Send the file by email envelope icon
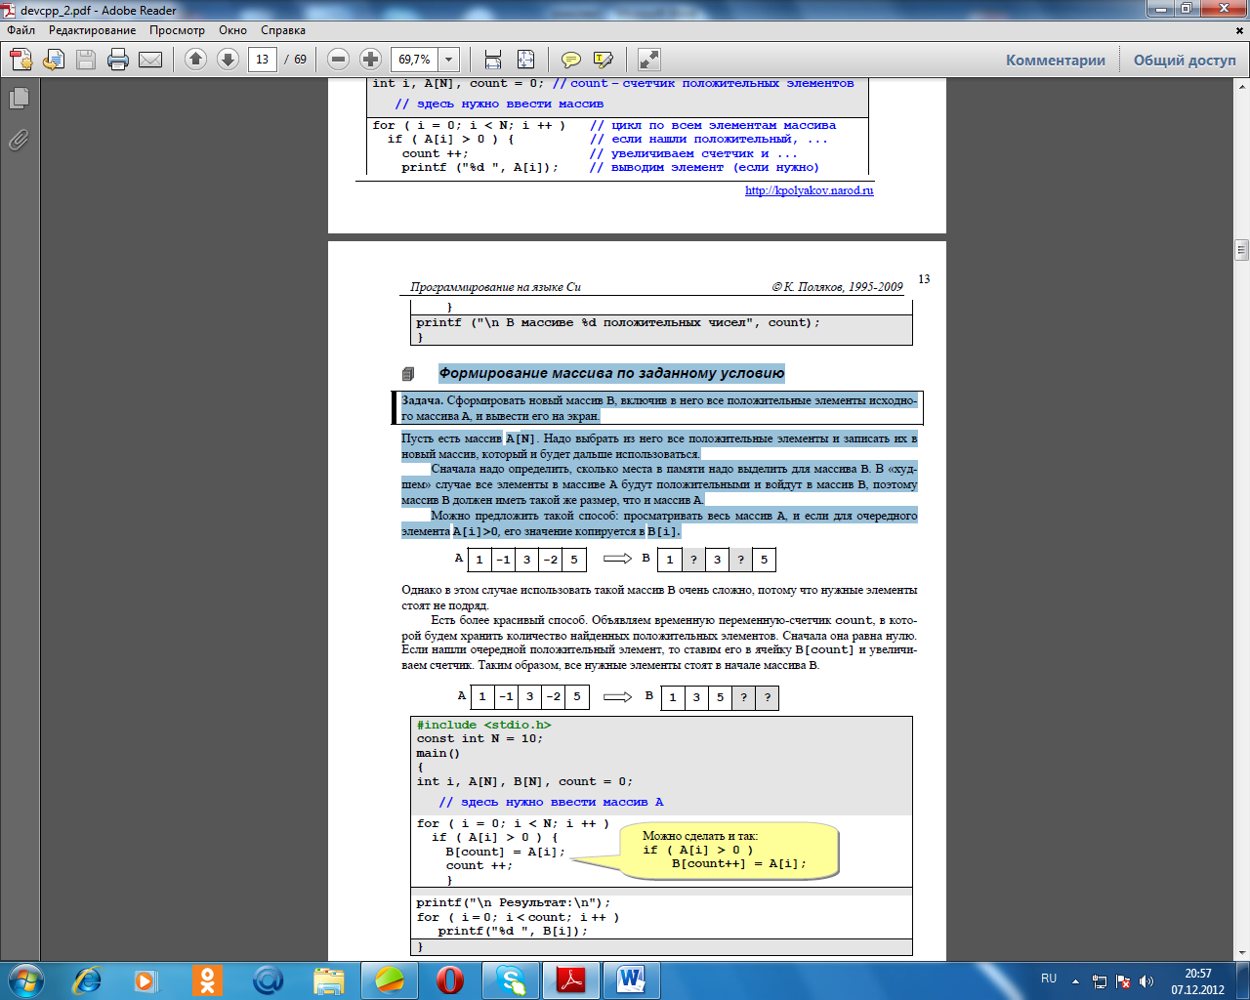Screen dimensions: 1250x1000 [150, 60]
